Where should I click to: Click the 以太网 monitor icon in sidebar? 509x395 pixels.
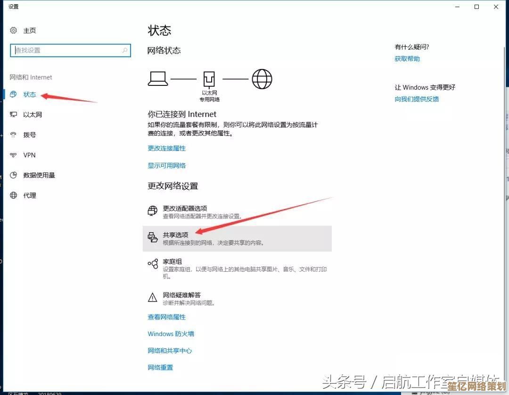pyautogui.click(x=13, y=114)
